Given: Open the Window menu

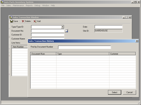Looking at the screenshot, I should (x=46, y=5).
